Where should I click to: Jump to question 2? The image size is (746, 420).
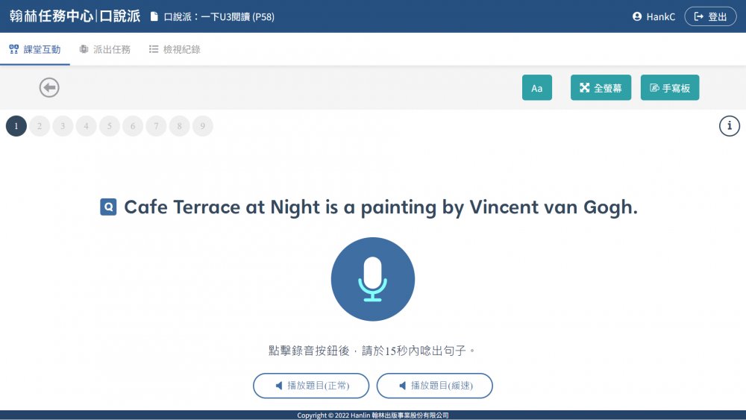pyautogui.click(x=40, y=126)
